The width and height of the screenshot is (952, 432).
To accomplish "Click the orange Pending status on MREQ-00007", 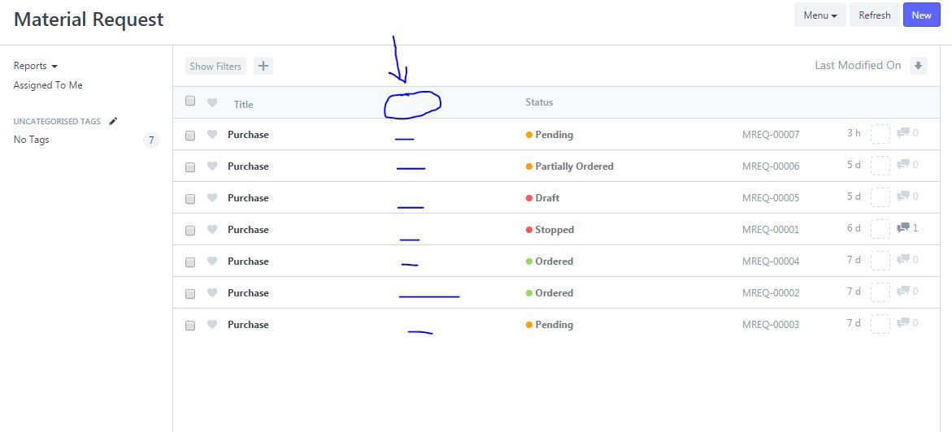I will pos(553,135).
